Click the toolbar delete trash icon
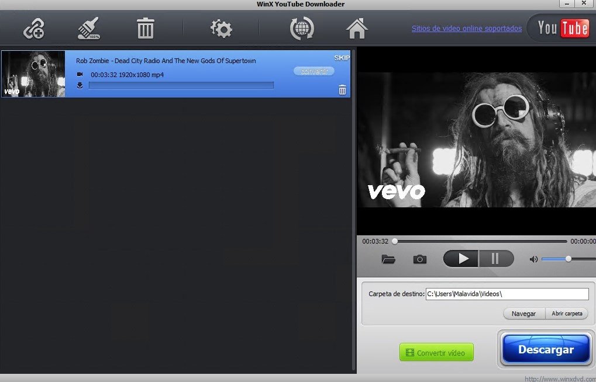Image resolution: width=596 pixels, height=382 pixels. pyautogui.click(x=145, y=29)
